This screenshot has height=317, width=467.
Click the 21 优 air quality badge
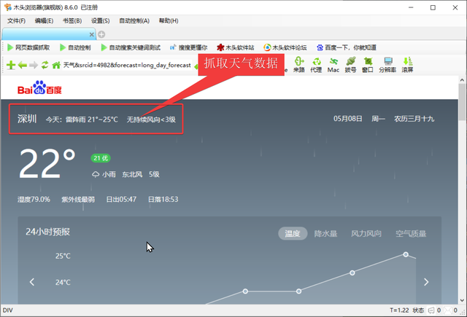pos(101,158)
